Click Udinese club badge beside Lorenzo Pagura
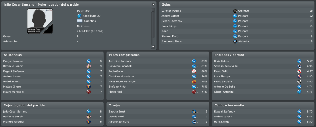The image size is (316, 127). click(x=235, y=11)
